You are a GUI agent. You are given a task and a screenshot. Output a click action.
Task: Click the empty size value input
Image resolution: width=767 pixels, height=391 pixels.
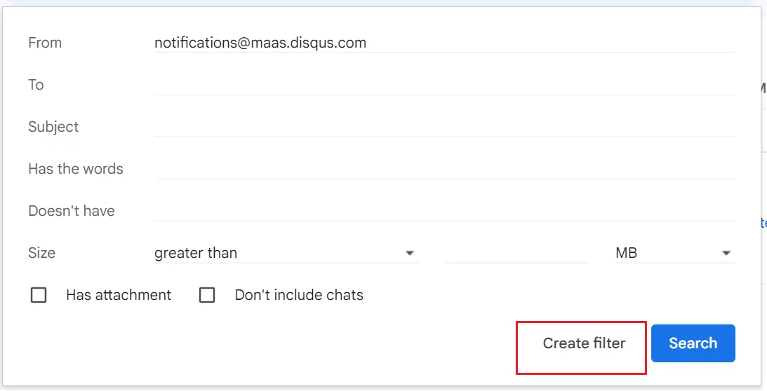[x=517, y=253]
